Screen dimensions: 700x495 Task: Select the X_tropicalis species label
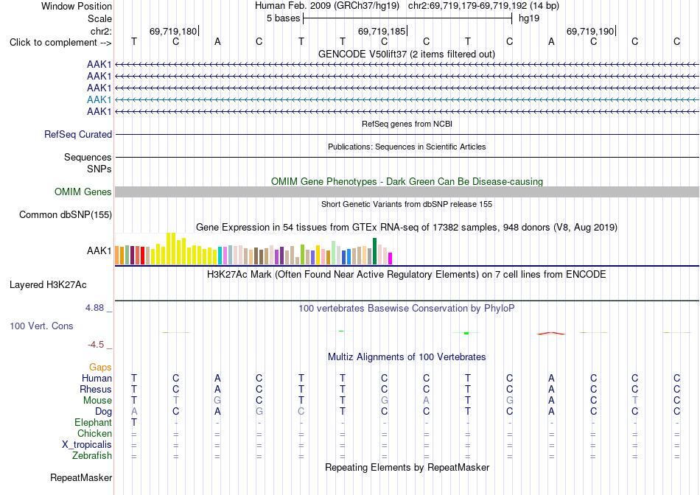[x=87, y=445]
